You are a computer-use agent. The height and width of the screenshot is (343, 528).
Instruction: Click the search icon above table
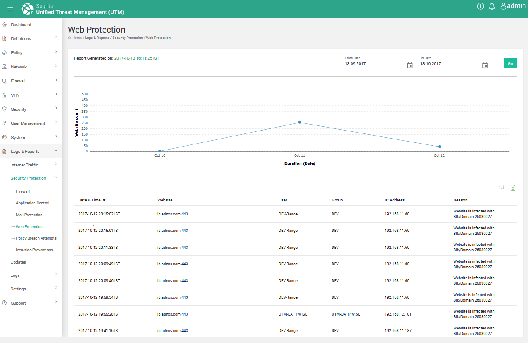502,187
